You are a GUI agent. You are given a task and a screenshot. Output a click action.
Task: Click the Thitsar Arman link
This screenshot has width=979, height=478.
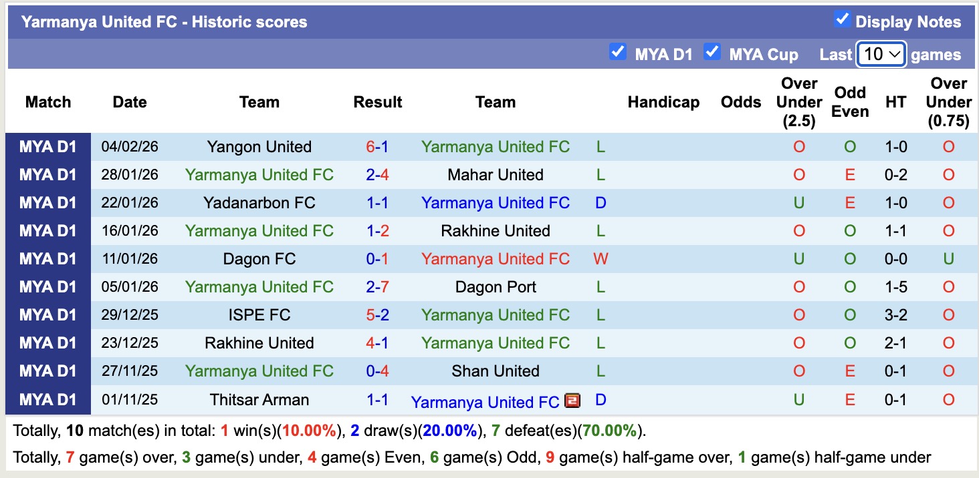(259, 399)
